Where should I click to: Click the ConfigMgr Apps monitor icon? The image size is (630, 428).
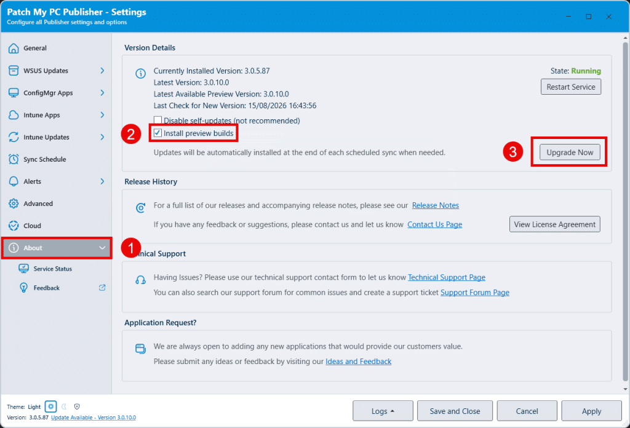(x=14, y=93)
